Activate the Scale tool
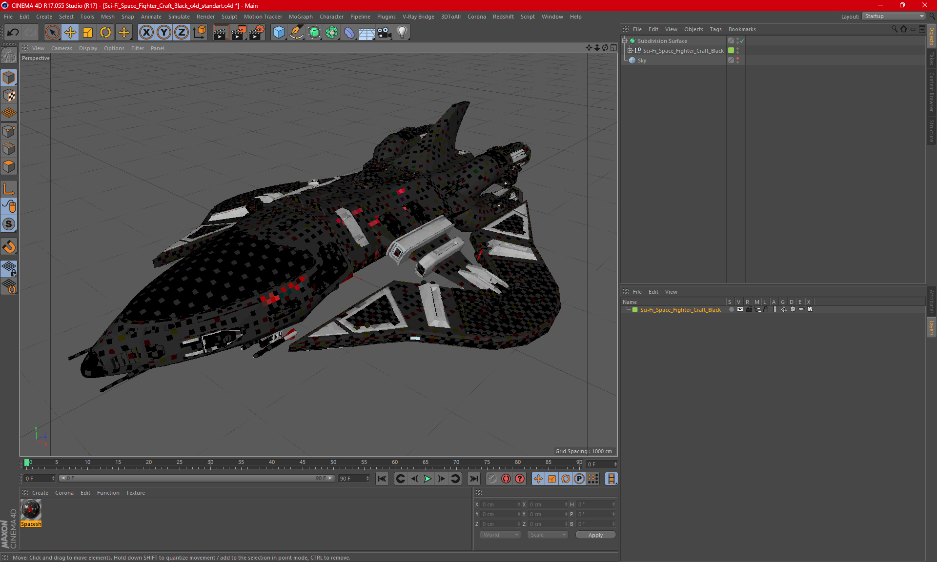The width and height of the screenshot is (937, 562). 88,33
